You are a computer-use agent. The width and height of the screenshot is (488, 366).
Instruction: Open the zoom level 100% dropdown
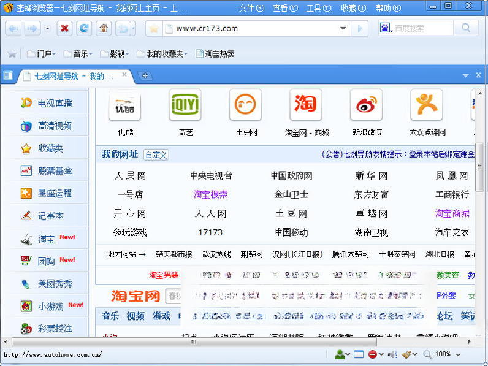[458, 354]
